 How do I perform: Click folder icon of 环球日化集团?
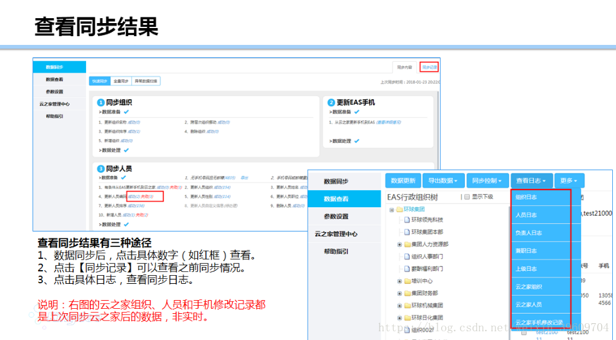(x=408, y=318)
